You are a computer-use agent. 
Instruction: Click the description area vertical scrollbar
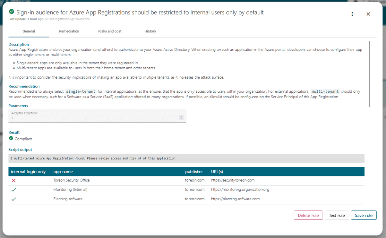tap(369, 74)
